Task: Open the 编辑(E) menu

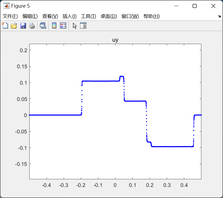Action: click(30, 16)
